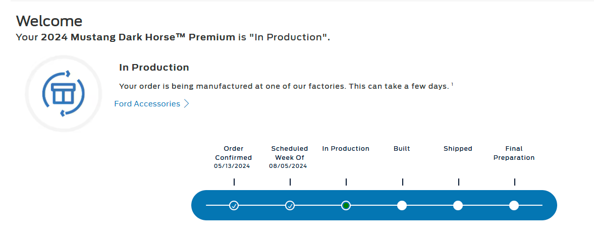The image size is (594, 239).
Task: Click the green In Production marker
Action: tap(346, 206)
